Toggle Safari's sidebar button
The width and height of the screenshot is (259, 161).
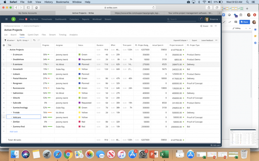coord(28,7)
